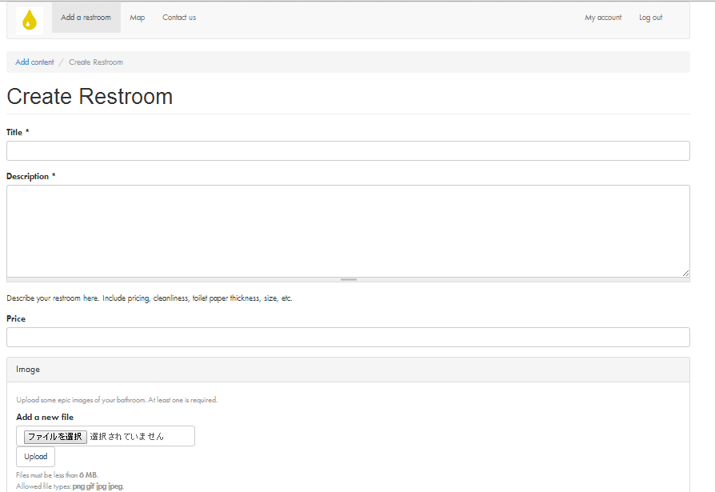Open the Contact us page

(x=179, y=18)
